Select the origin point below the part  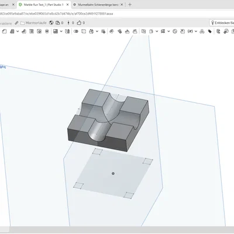113,174
